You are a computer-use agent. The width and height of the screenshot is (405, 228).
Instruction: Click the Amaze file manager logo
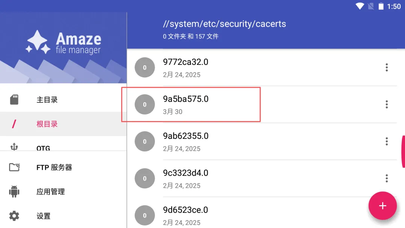click(63, 43)
